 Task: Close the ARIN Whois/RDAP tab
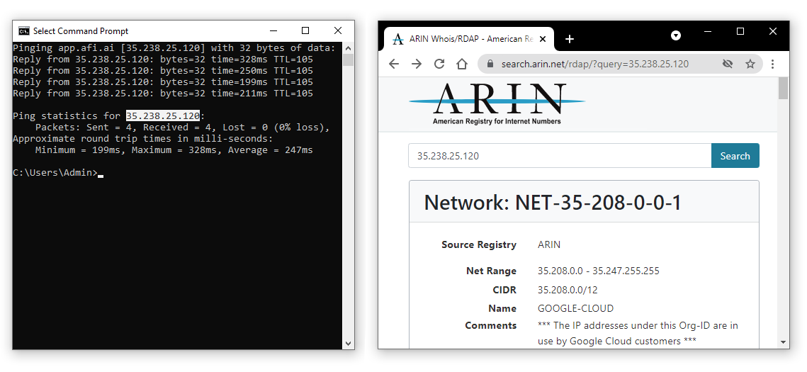tap(544, 39)
